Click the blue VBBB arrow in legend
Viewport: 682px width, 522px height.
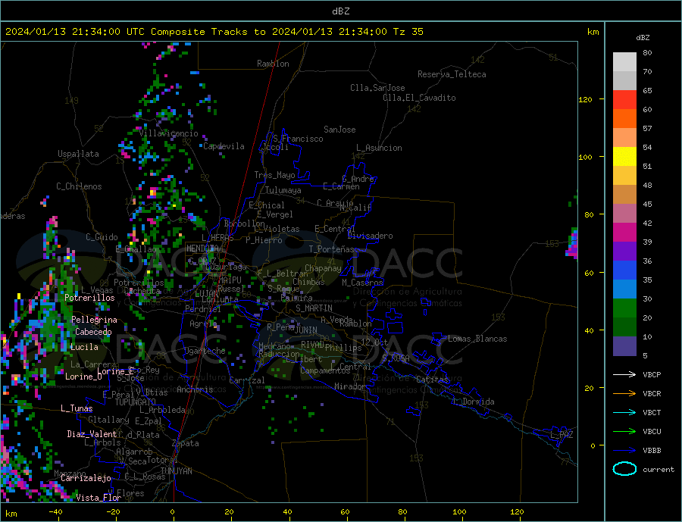(x=624, y=450)
